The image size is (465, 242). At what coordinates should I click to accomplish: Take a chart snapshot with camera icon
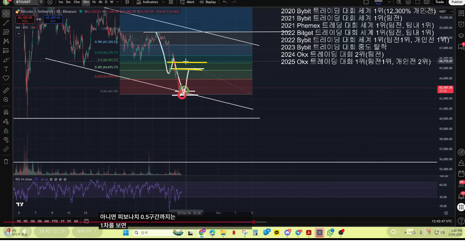[x=427, y=2]
